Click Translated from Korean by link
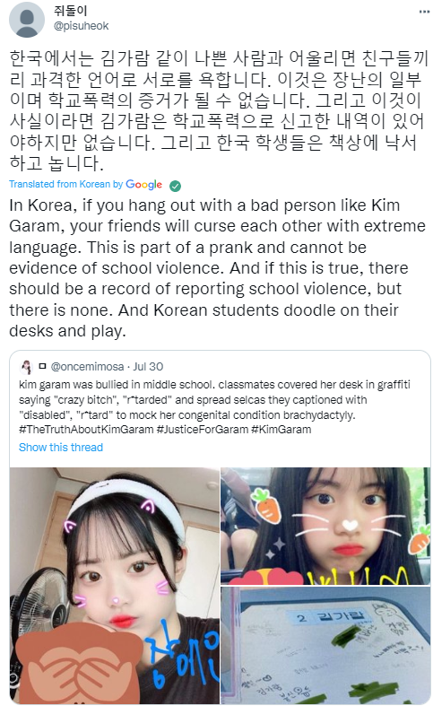 (x=66, y=184)
